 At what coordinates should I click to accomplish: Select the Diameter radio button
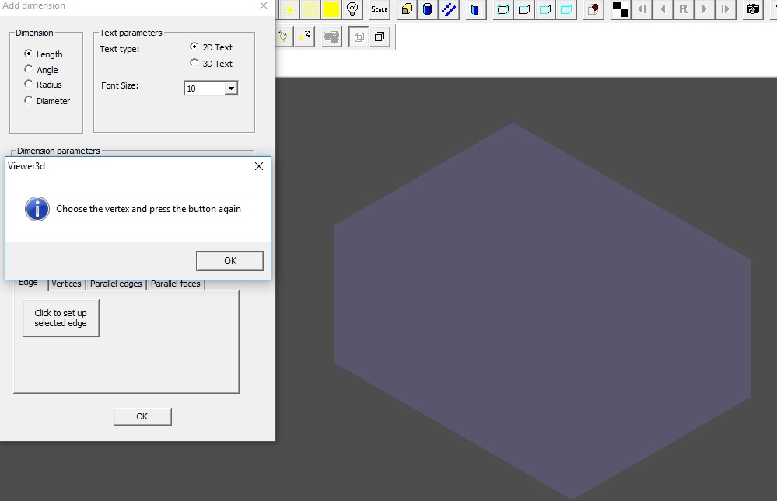(29, 100)
